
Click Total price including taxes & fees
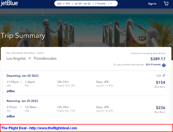pyautogui.click(x=148, y=53)
